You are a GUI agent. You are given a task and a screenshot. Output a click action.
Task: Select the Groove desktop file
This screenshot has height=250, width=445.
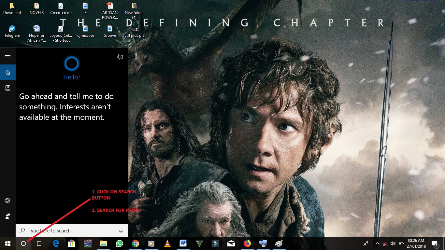tap(110, 32)
